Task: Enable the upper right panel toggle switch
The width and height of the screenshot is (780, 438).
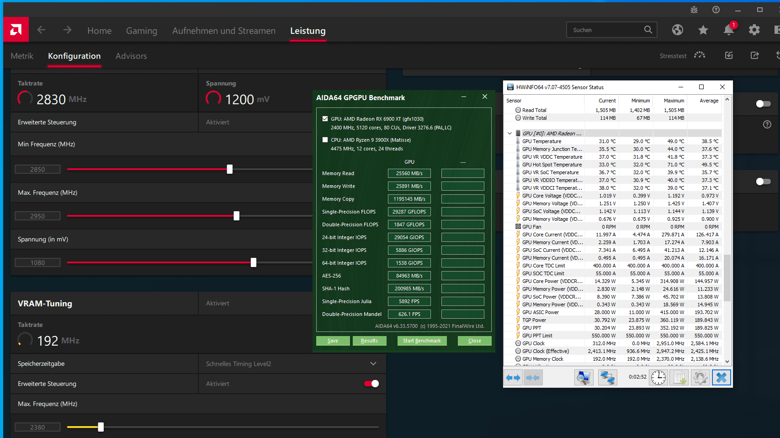Action: pos(763,104)
